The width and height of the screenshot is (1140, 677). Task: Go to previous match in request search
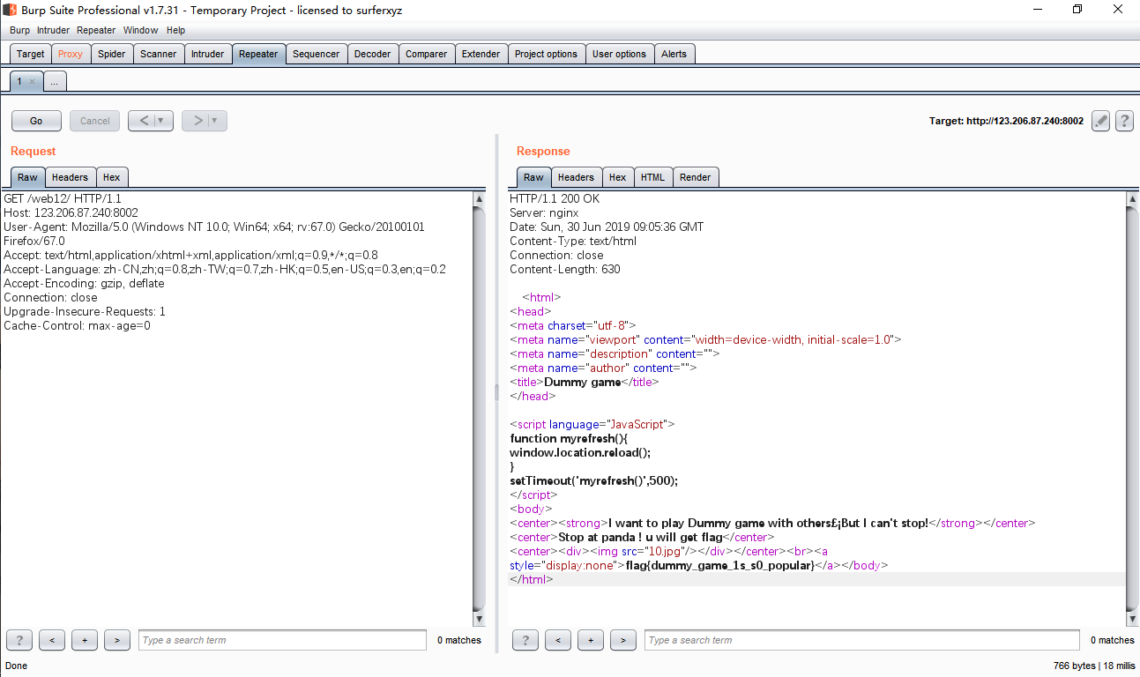[52, 640]
